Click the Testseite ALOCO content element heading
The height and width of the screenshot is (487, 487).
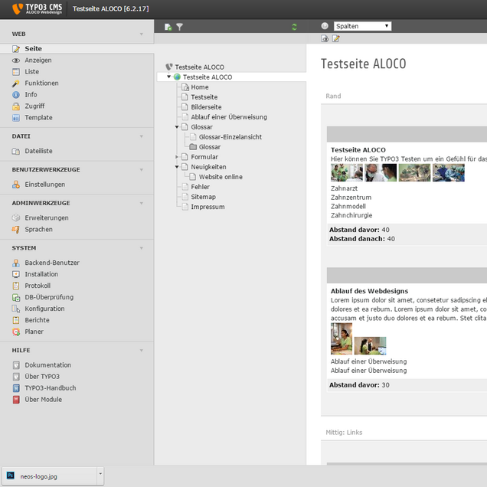358,150
